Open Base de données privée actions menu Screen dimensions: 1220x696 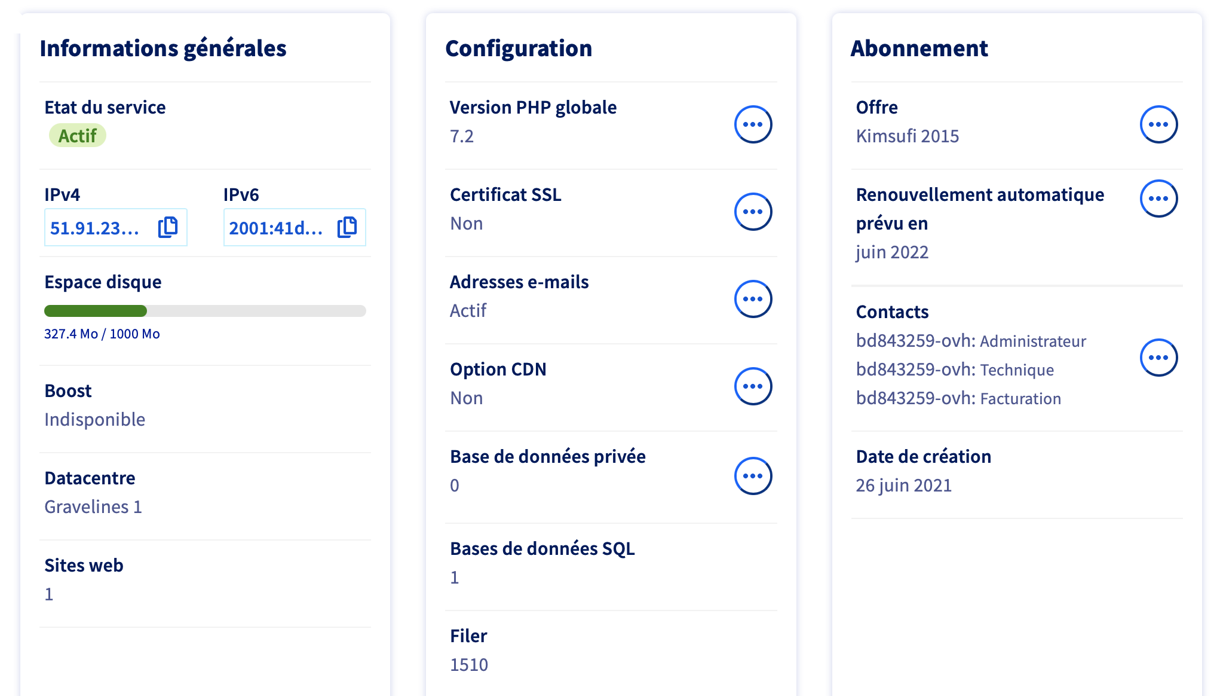[752, 476]
